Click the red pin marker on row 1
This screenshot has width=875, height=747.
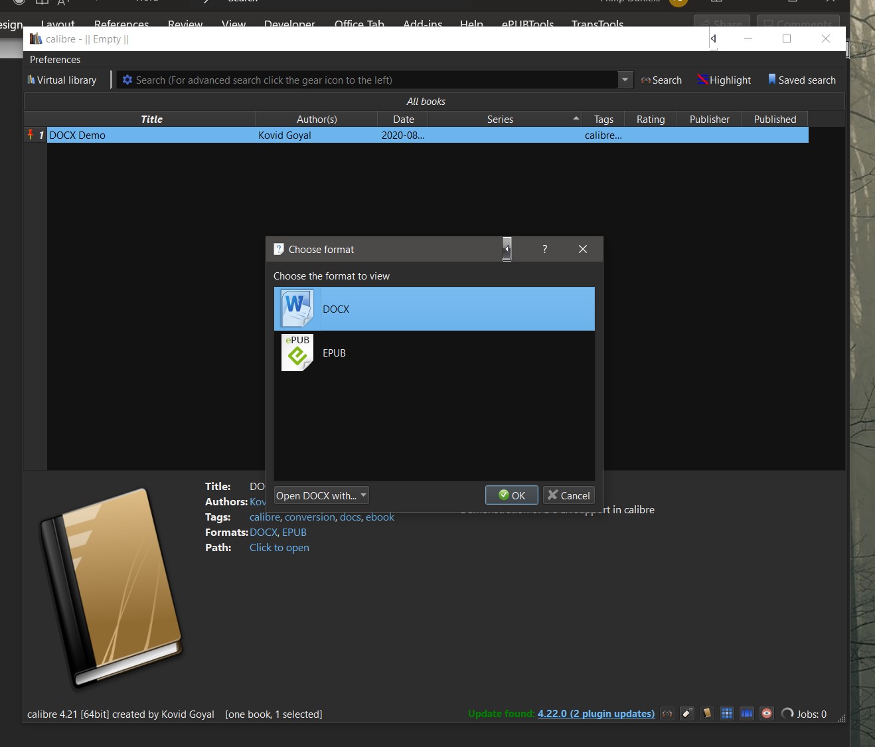[x=31, y=135]
